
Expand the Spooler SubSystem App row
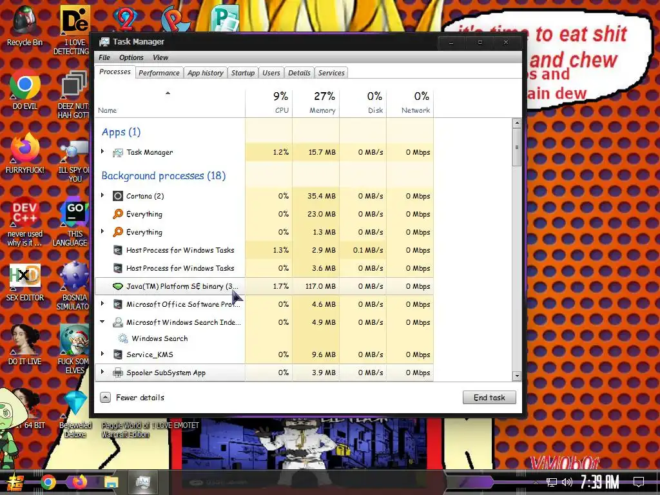coord(102,372)
